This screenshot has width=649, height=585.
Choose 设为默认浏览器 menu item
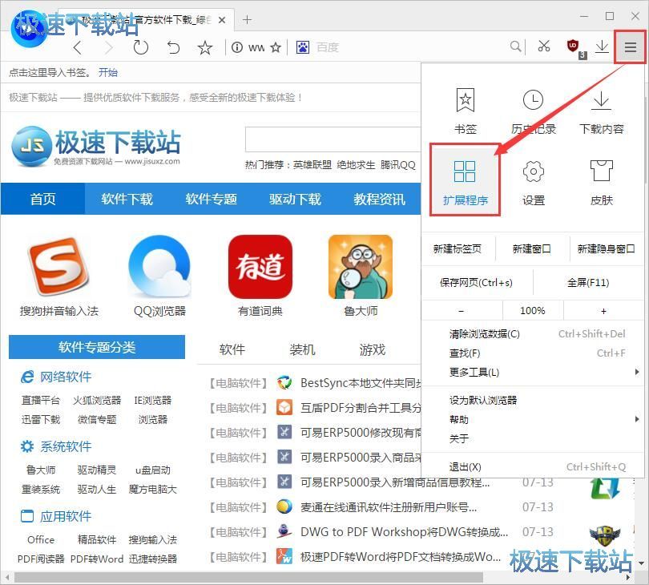point(483,400)
